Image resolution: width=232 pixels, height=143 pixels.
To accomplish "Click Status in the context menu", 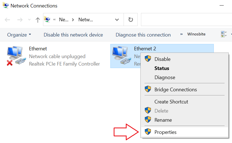I will click(x=162, y=68).
